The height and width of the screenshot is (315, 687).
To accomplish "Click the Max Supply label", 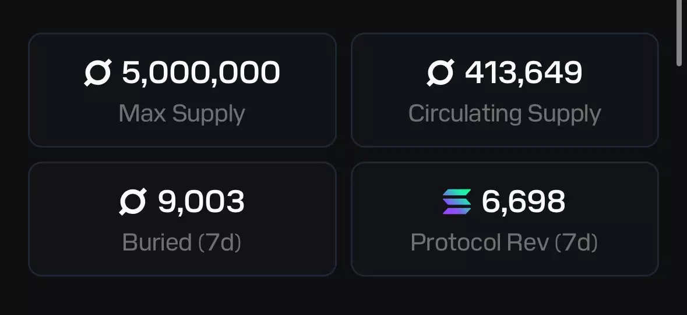I will [x=182, y=113].
